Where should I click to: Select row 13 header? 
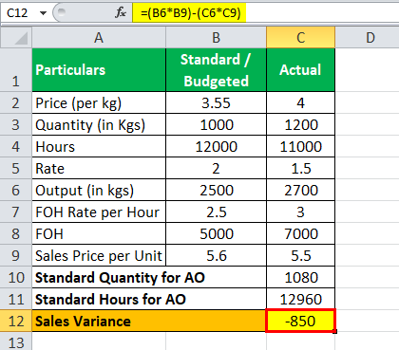pos(16,341)
